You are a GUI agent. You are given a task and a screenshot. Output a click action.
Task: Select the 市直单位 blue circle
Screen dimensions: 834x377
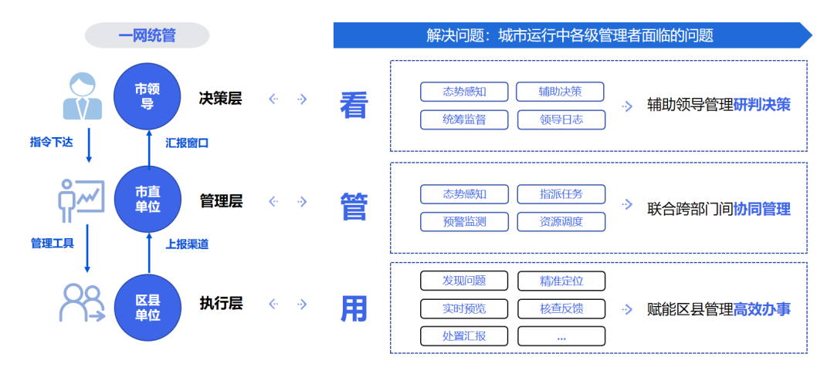click(x=147, y=200)
